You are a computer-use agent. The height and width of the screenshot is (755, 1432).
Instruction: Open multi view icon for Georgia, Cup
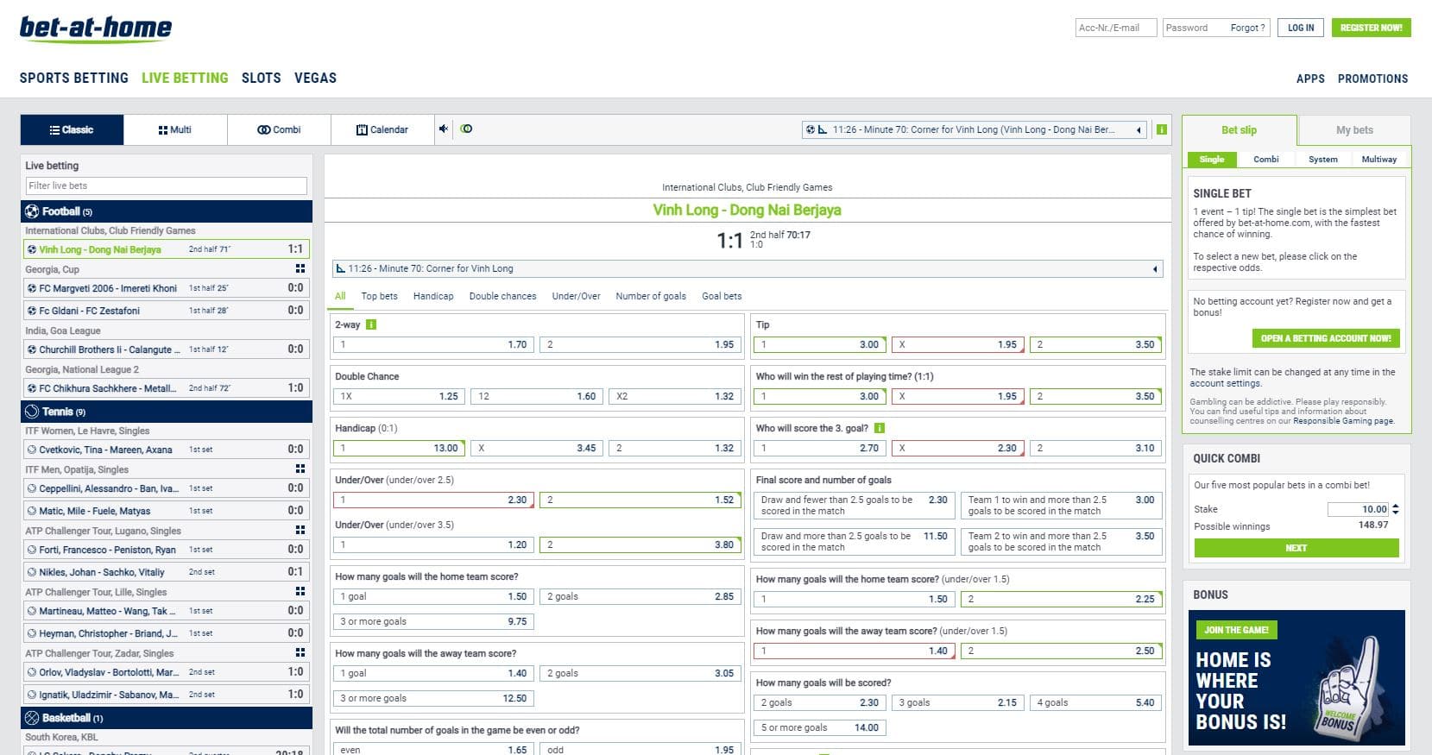pos(300,269)
